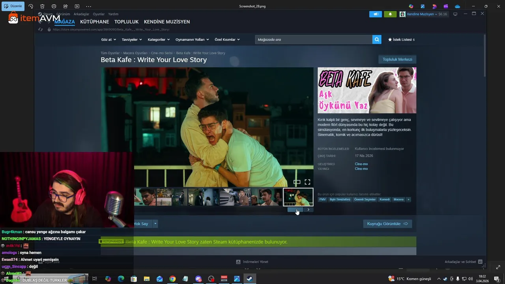
Task: Click the plus button to add tags
Action: click(x=408, y=200)
